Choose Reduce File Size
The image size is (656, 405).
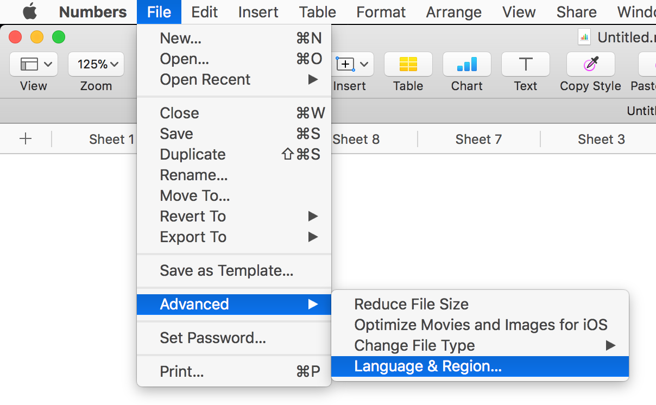(x=411, y=304)
